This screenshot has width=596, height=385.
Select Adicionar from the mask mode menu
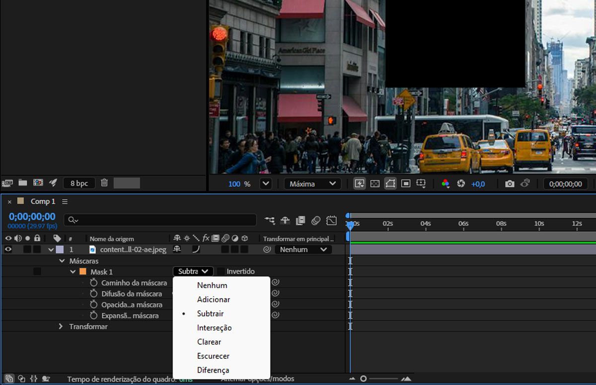coord(214,300)
